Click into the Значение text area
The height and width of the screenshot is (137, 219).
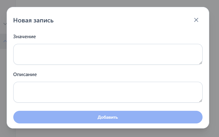pyautogui.click(x=108, y=54)
